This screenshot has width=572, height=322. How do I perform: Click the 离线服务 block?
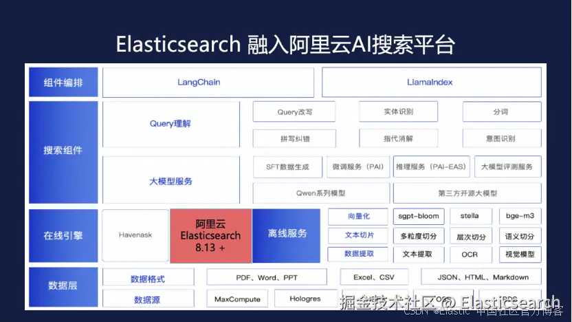pos(287,236)
